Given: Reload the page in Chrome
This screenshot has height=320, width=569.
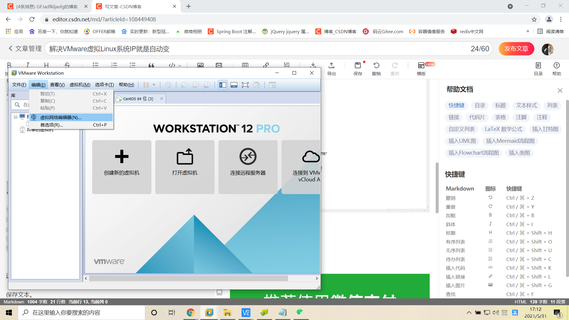Looking at the screenshot, I should click(32, 19).
